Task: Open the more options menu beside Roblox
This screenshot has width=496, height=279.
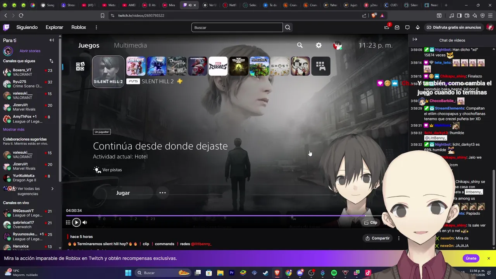Action: coord(96,28)
